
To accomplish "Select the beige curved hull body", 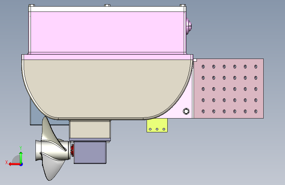I will pos(107,89).
